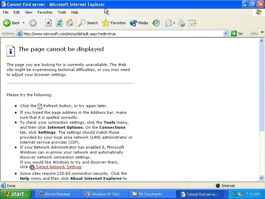Click the Done status page icon
The image size is (265, 199).
coord(3,186)
